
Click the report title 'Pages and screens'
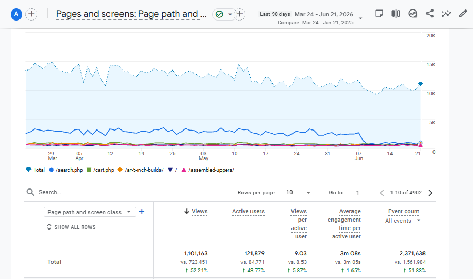coord(132,14)
